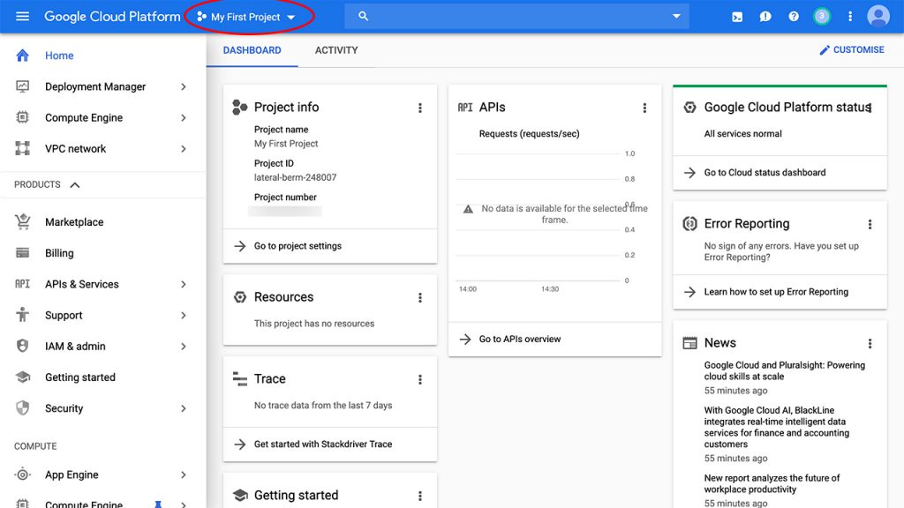Click the search magnifier icon
This screenshot has height=508, width=904.
363,16
